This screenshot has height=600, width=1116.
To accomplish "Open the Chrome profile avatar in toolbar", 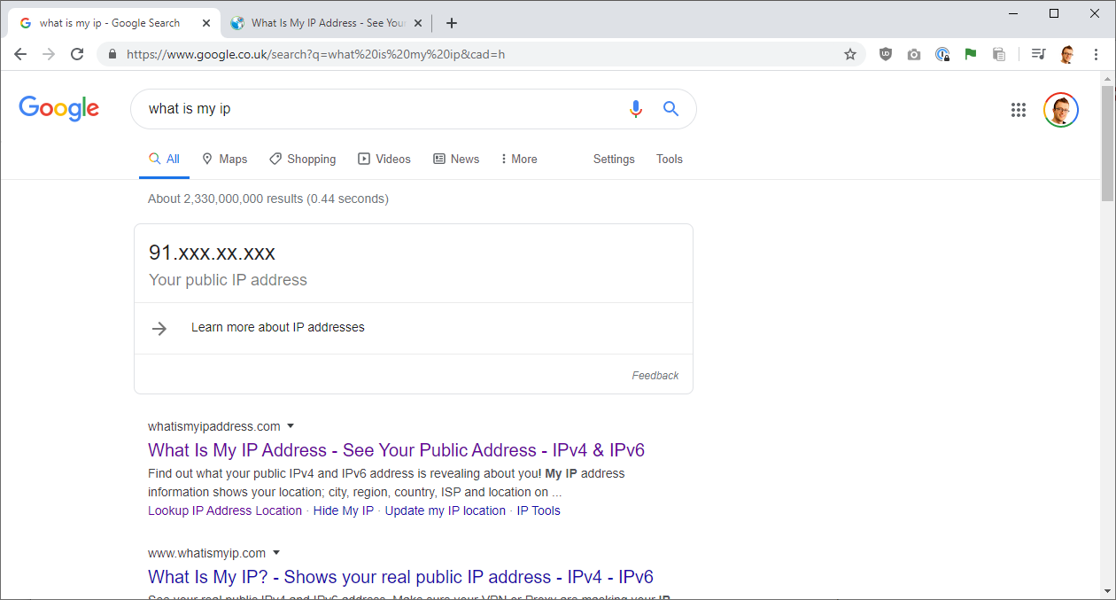I will point(1067,54).
